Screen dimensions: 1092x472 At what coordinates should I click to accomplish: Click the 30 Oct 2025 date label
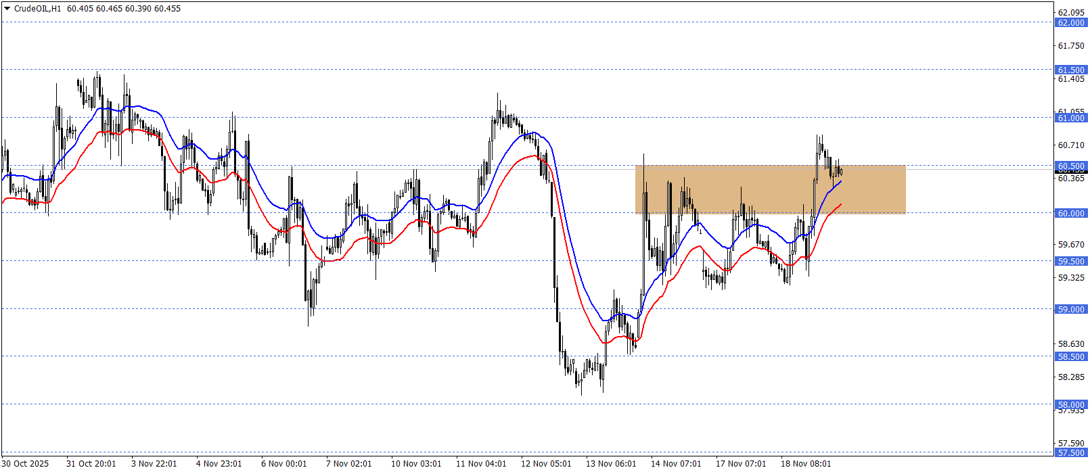(25, 463)
